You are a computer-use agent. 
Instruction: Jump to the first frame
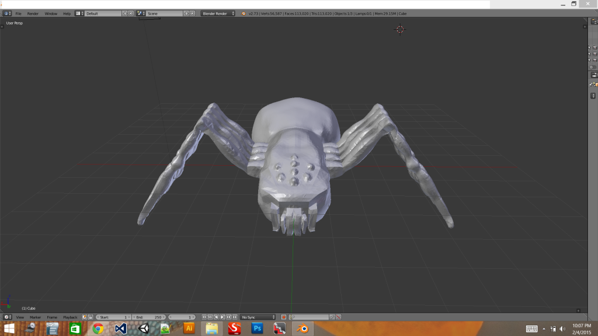204,317
